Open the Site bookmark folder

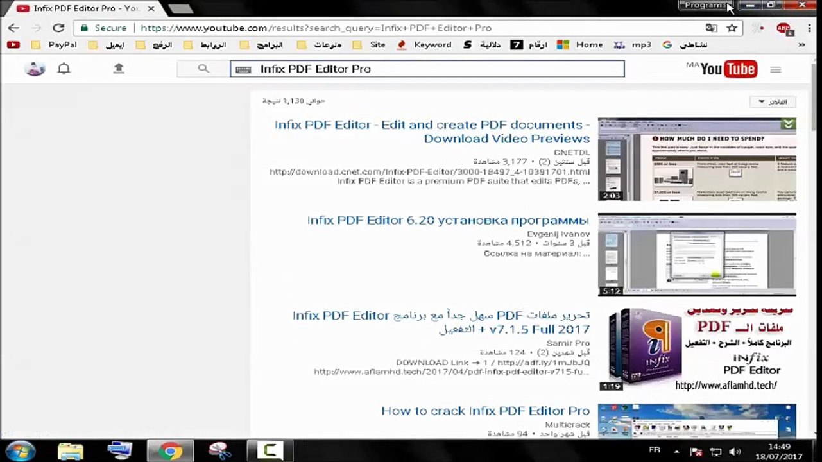click(370, 45)
